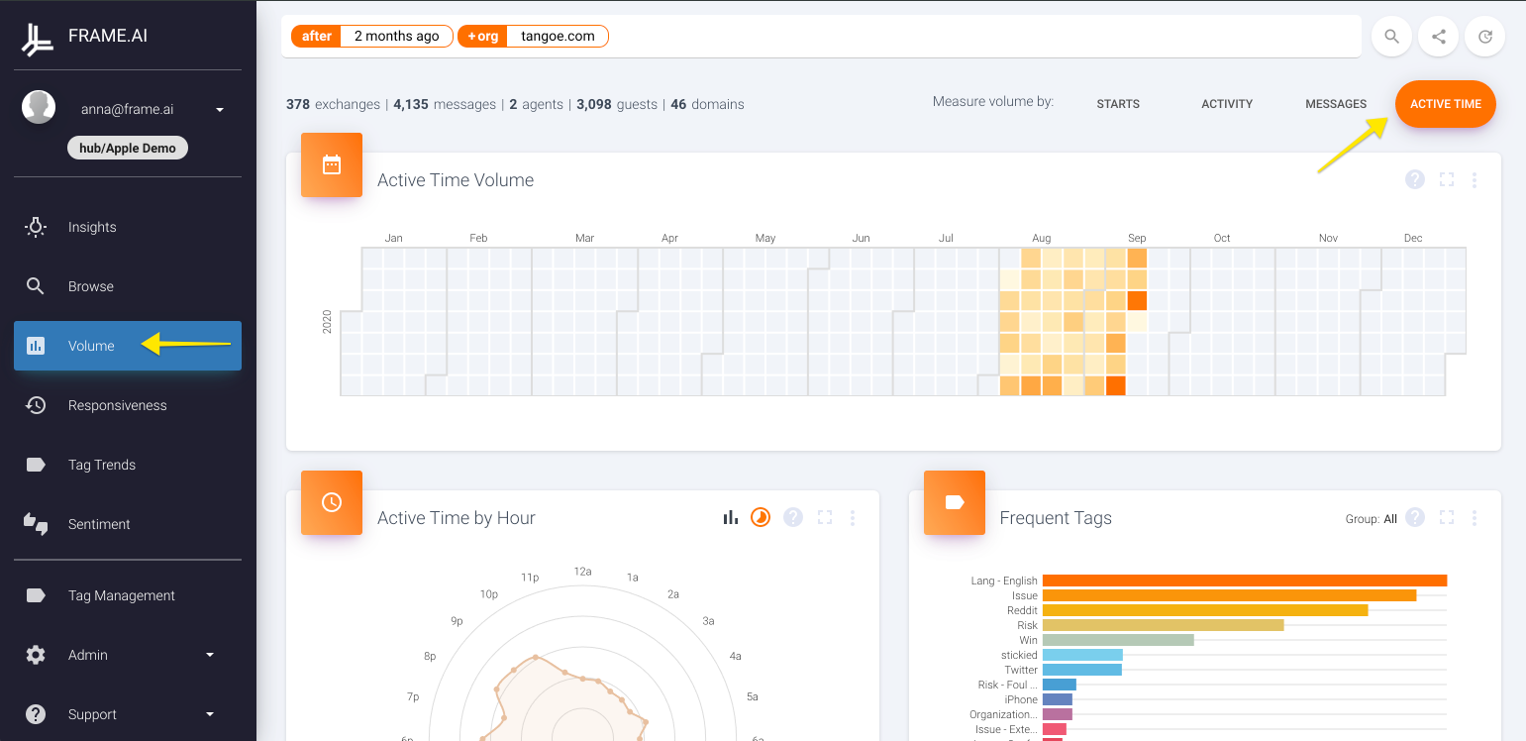The height and width of the screenshot is (741, 1526).
Task: Click the clock icon on Active Time by Hour
Action: coord(332,502)
